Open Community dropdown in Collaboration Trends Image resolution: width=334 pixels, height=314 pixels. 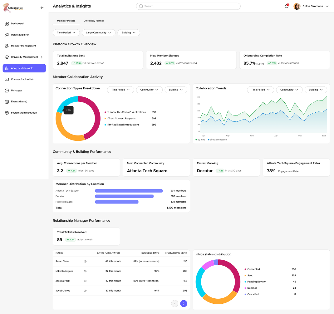click(x=289, y=90)
